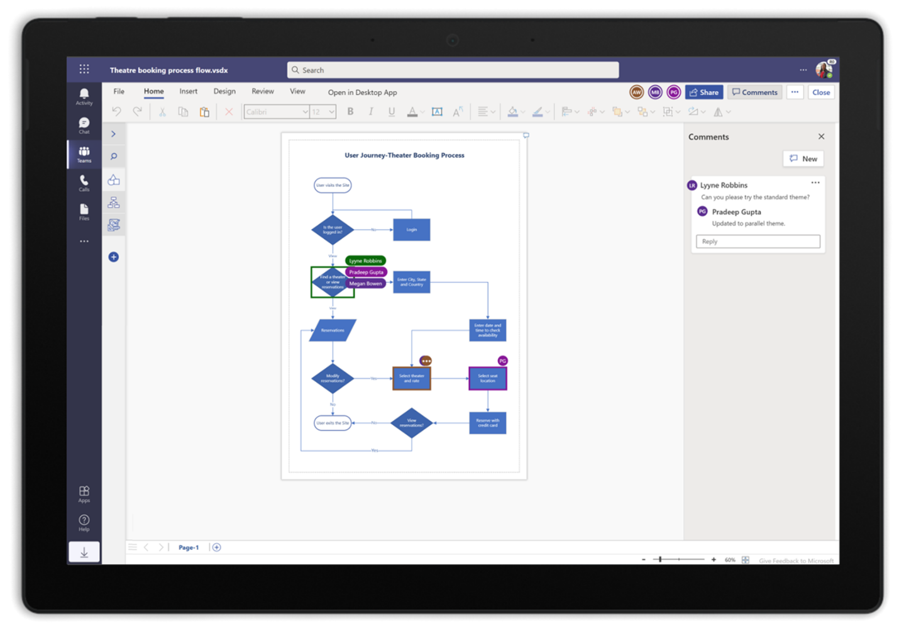Image resolution: width=899 pixels, height=626 pixels.
Task: Expand the left shapes panel with chevron
Action: tap(114, 133)
